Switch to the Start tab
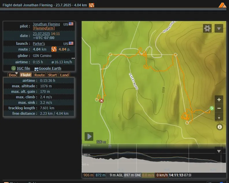The width and height of the screenshot is (229, 183). 53,75
